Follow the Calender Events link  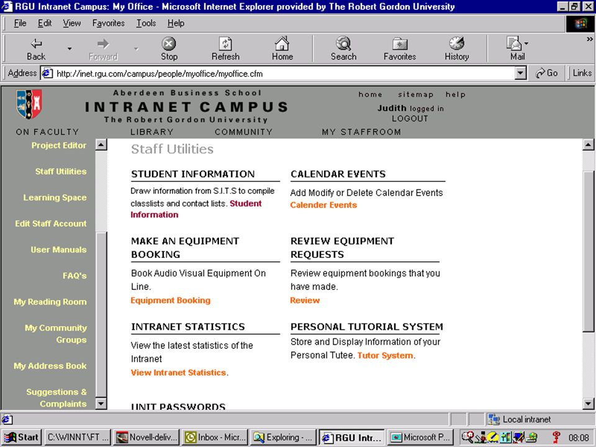point(323,205)
